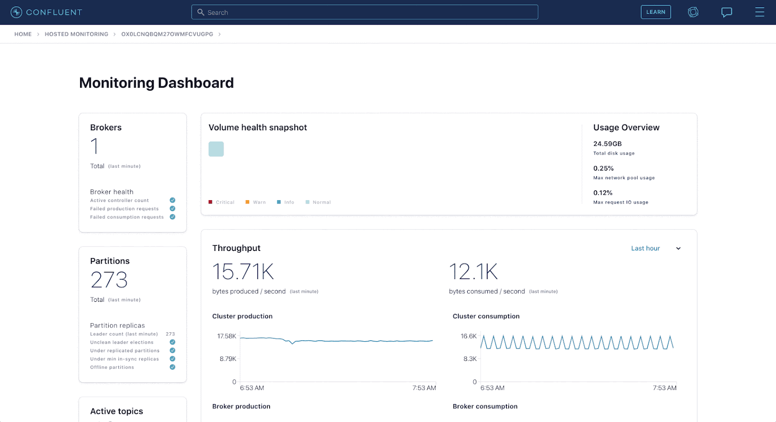Click Failed consumption requests check icon
776x422 pixels.
[x=172, y=217]
